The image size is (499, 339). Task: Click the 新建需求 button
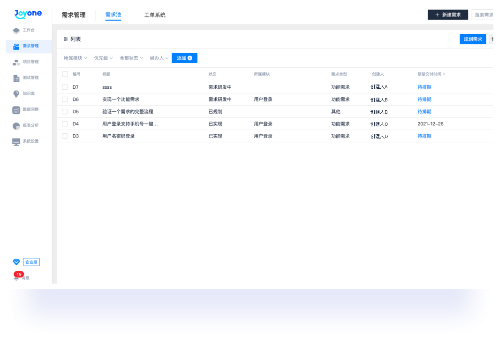(x=448, y=15)
